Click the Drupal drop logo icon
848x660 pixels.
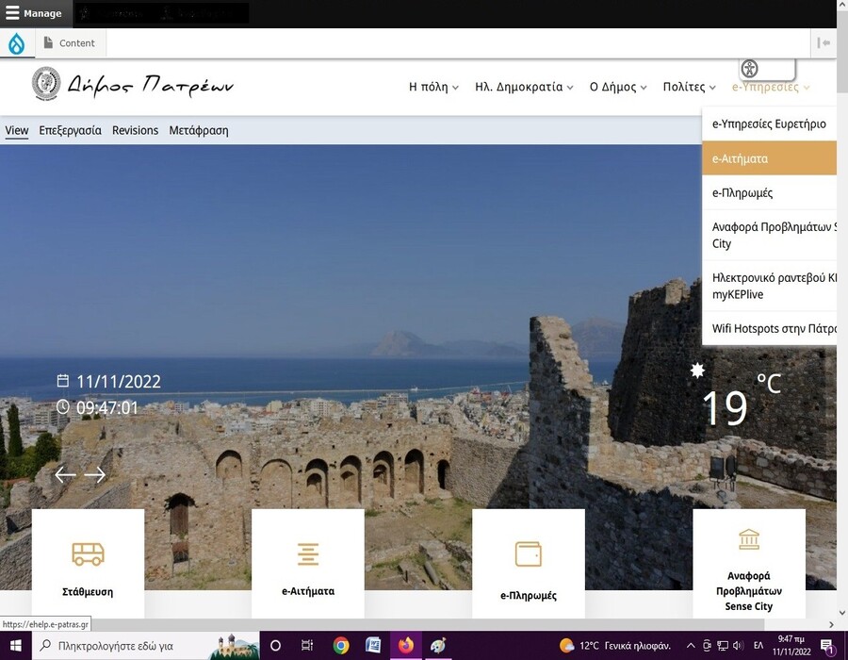click(x=17, y=43)
